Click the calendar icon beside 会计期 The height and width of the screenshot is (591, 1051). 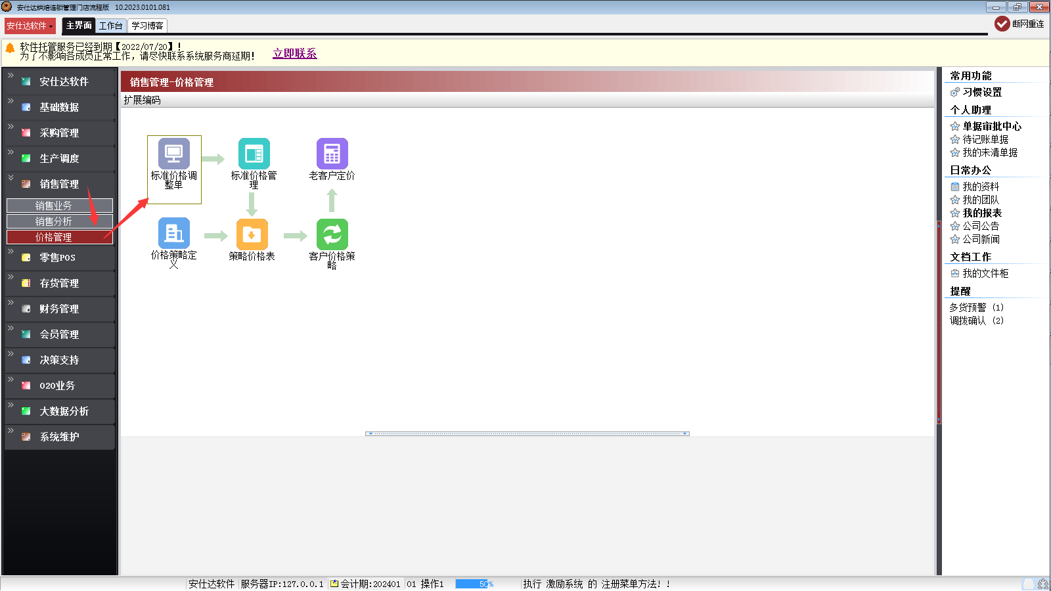334,584
